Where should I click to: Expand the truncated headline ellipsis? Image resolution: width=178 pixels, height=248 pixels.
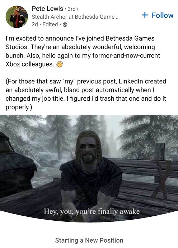point(118,17)
